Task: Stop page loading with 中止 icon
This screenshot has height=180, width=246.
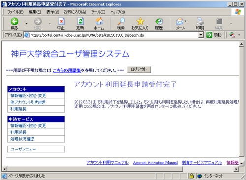Action: (x=61, y=22)
